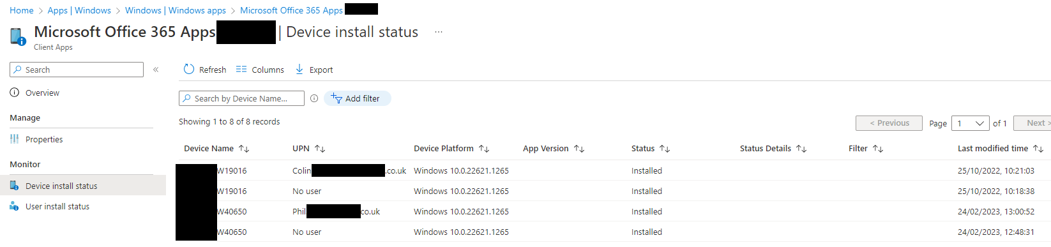This screenshot has width=1051, height=247.
Task: Focus the left menu Search box
Action: [77, 70]
